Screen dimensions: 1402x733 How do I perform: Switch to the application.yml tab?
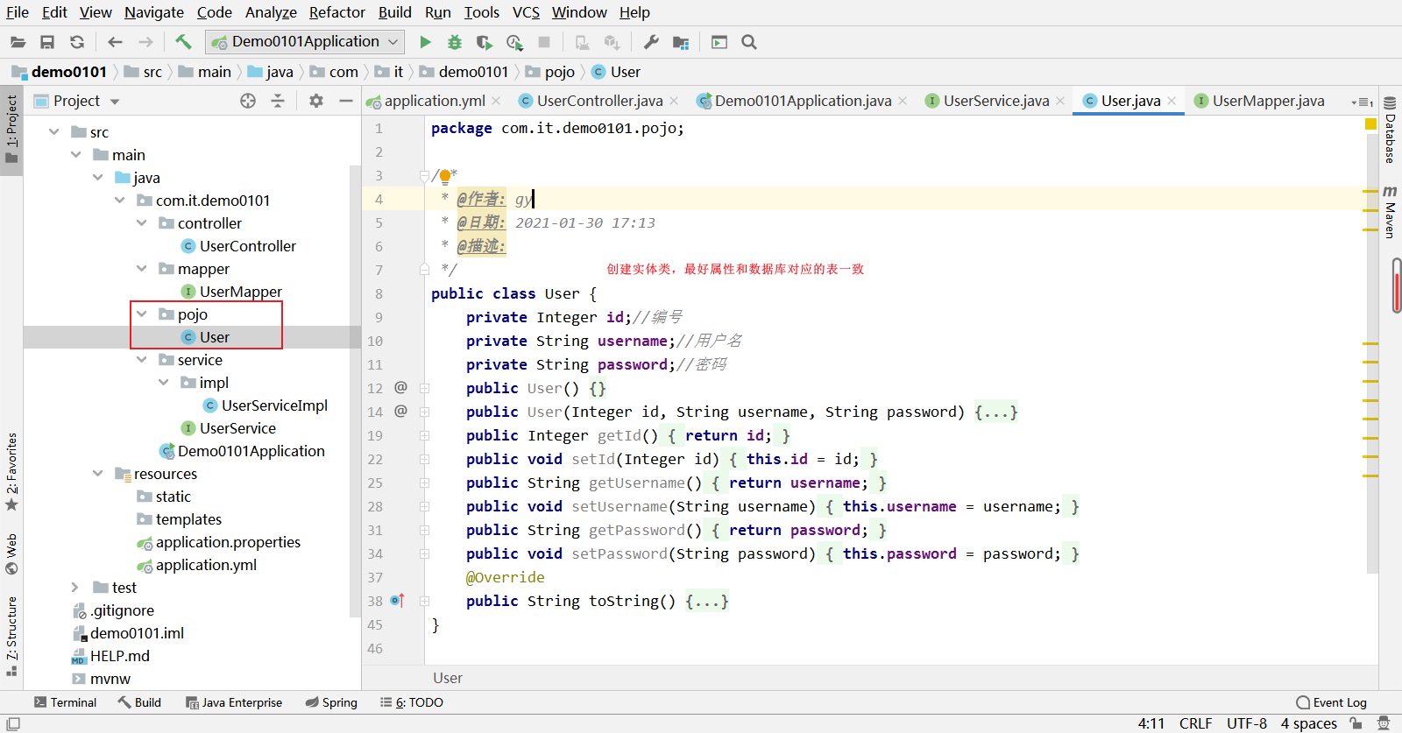point(434,101)
